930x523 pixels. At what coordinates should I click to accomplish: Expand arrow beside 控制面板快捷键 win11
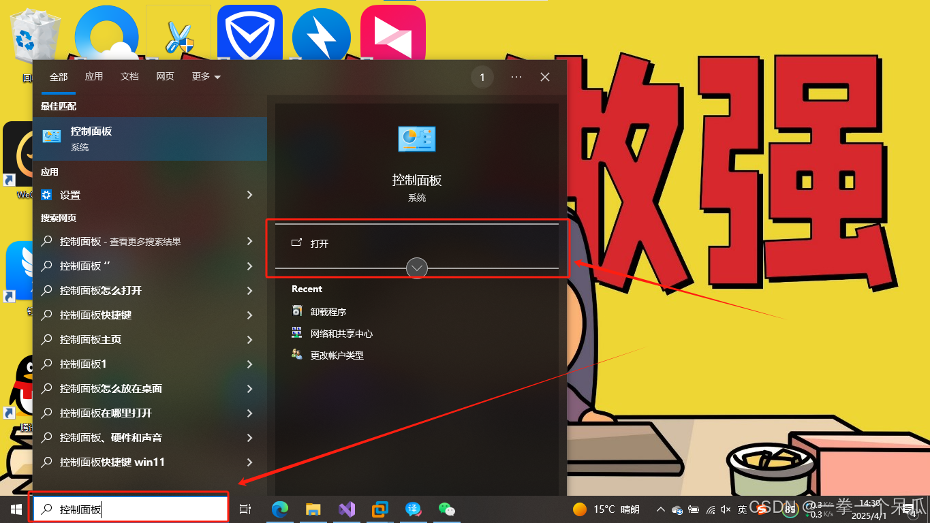(x=249, y=462)
